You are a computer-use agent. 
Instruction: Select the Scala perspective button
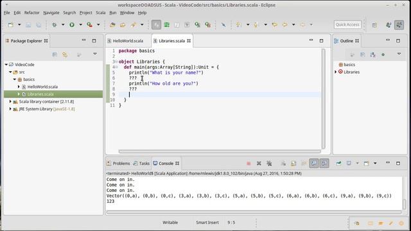click(399, 25)
